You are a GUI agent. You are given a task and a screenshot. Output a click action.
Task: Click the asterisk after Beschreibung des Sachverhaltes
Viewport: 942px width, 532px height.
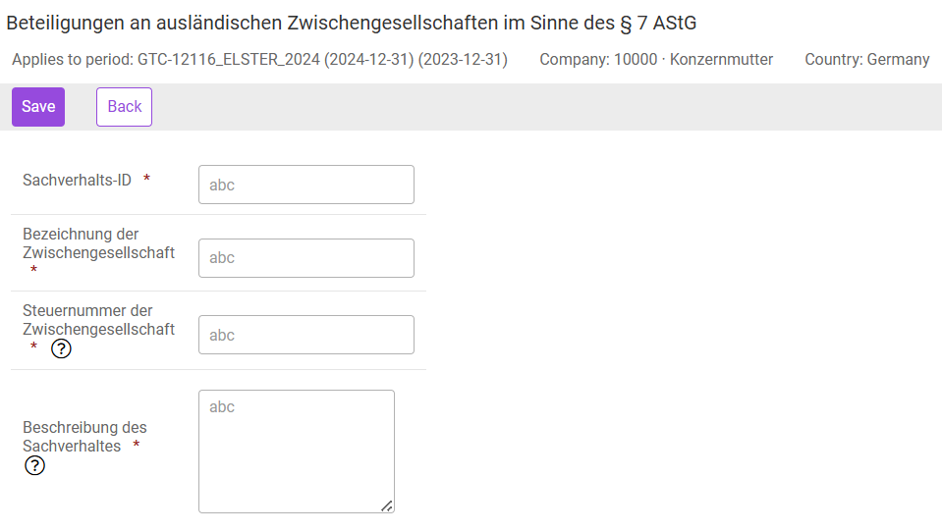point(137,445)
